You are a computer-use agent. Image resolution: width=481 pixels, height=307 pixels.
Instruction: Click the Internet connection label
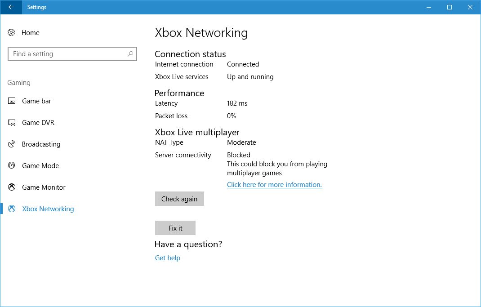[184, 64]
